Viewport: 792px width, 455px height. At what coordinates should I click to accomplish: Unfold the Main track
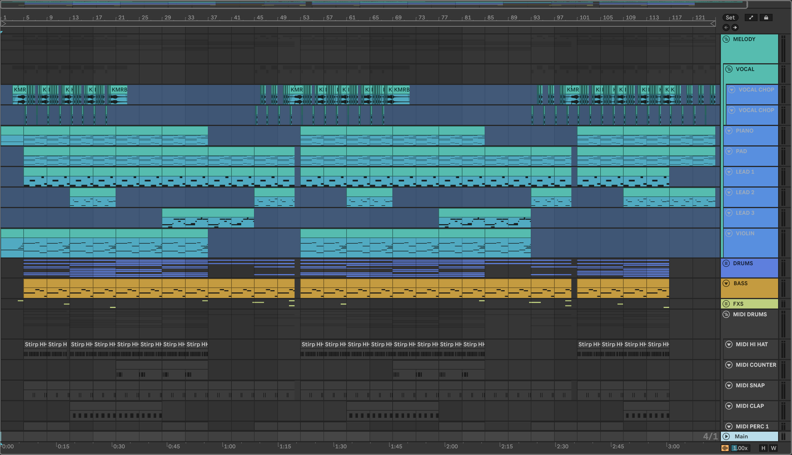(726, 437)
